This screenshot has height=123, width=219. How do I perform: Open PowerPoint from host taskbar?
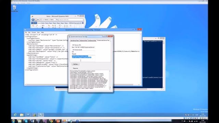pos(58,121)
